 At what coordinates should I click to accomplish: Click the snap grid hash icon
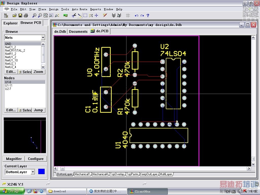(128, 15)
